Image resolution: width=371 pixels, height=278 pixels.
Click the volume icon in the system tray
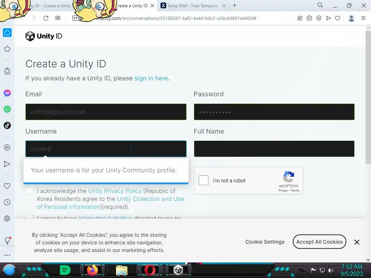point(331,270)
